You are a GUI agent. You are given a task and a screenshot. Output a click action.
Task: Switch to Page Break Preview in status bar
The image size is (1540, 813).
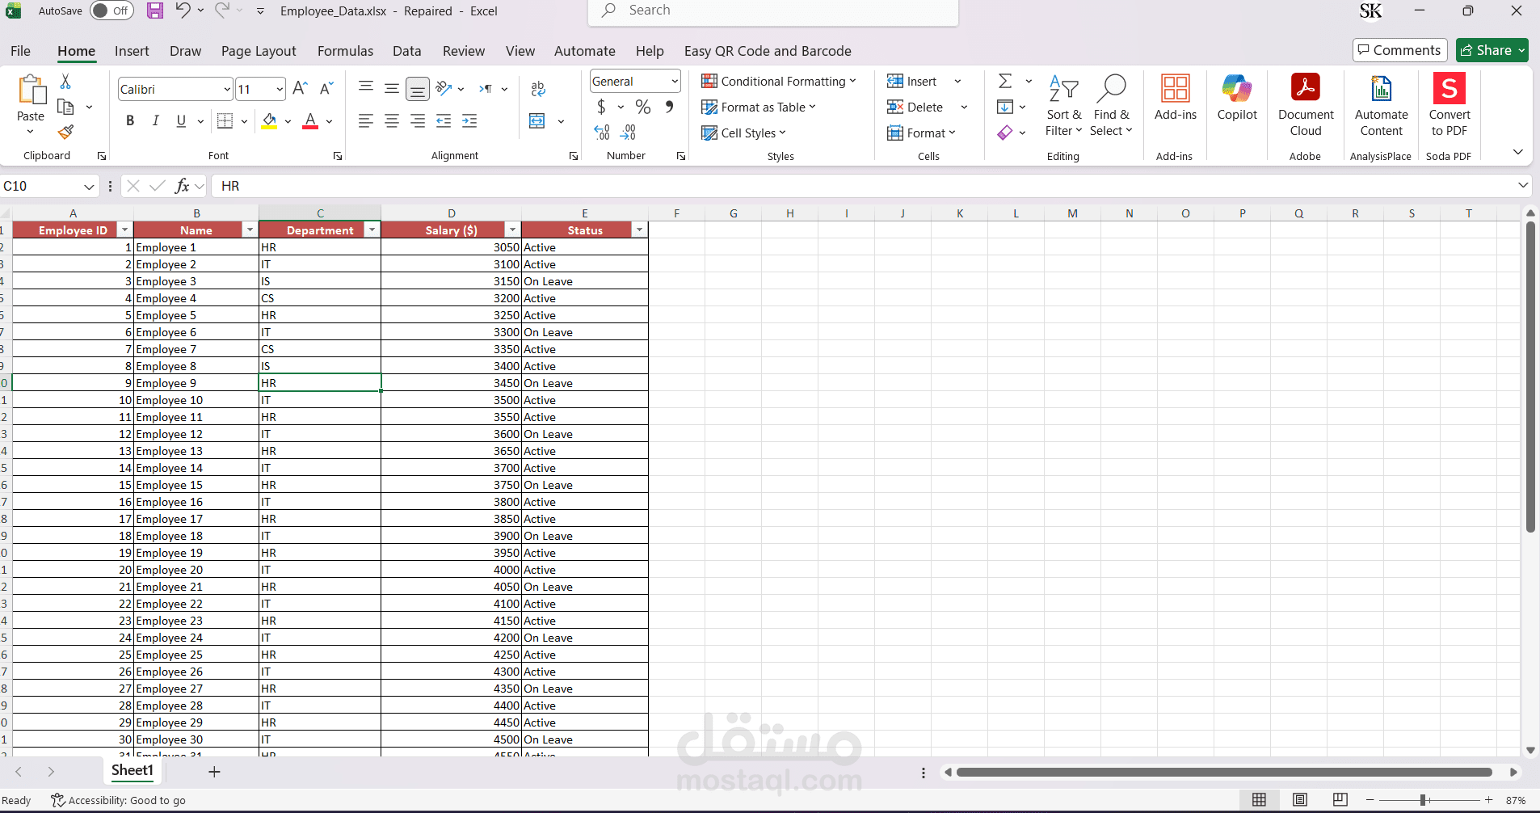pyautogui.click(x=1340, y=800)
